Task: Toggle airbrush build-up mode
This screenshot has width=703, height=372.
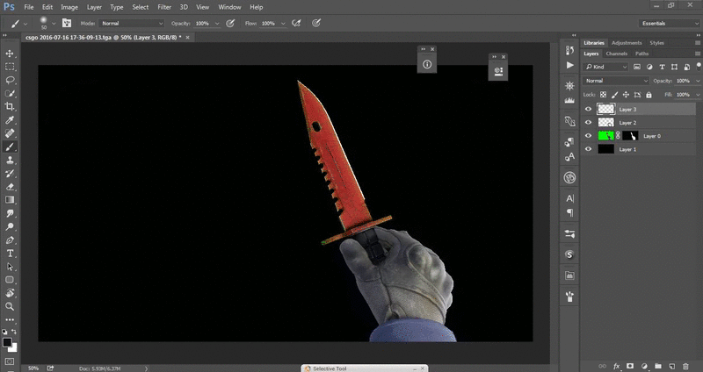Action: (x=296, y=24)
